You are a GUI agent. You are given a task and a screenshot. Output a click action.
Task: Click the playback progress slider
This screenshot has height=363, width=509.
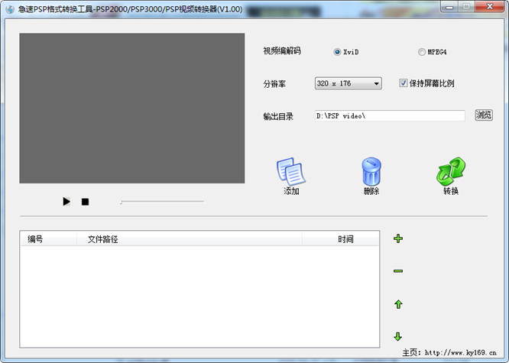162,202
